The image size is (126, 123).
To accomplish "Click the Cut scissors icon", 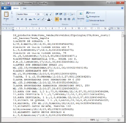I will click(x=12, y=13).
